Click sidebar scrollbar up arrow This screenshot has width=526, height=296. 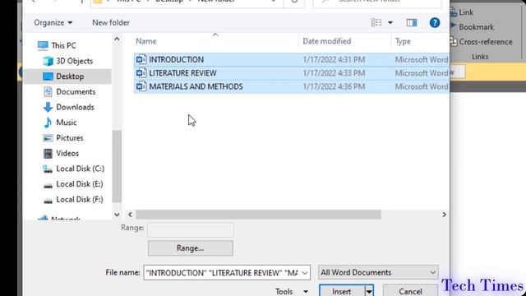point(117,39)
